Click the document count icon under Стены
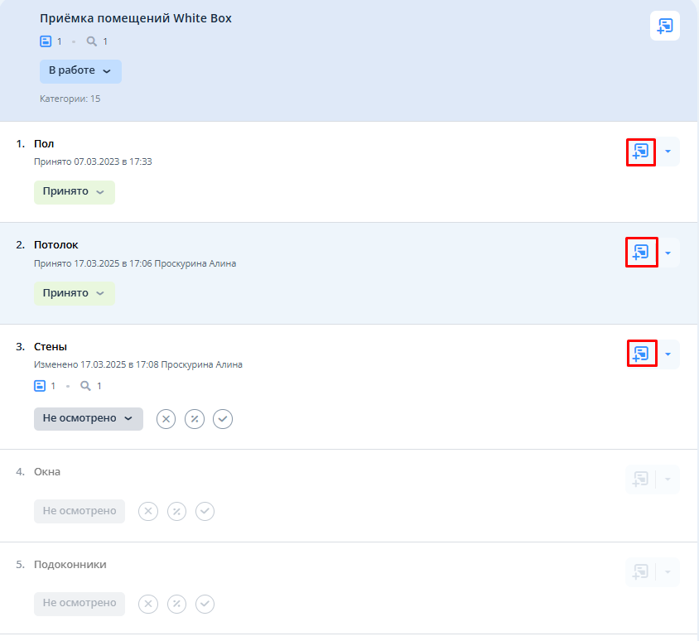This screenshot has height=641, width=699. (40, 386)
